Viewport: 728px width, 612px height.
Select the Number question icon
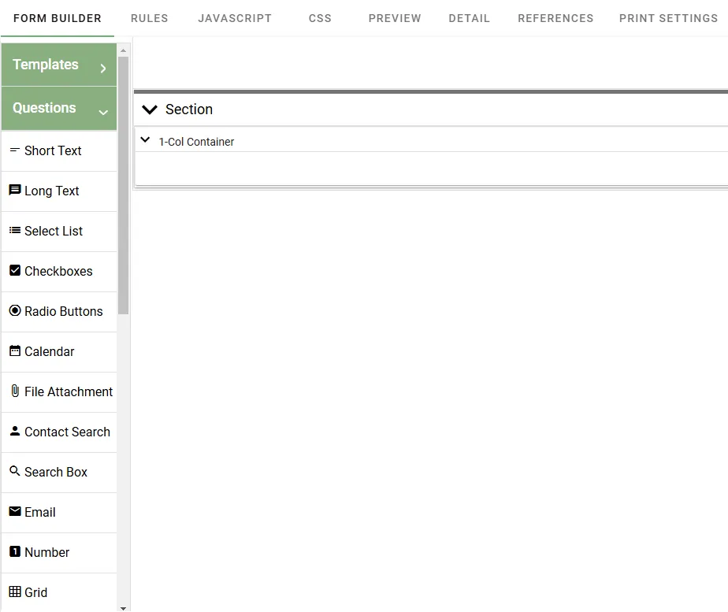click(45, 552)
